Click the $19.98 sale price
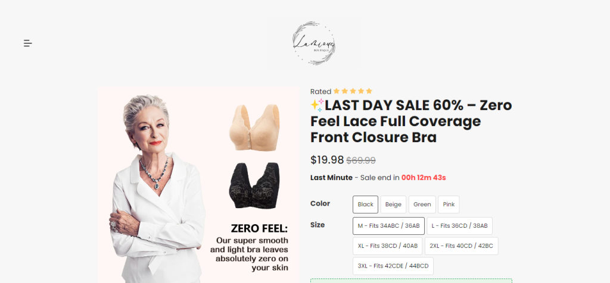Viewport: 610px width, 283px height. (x=327, y=160)
